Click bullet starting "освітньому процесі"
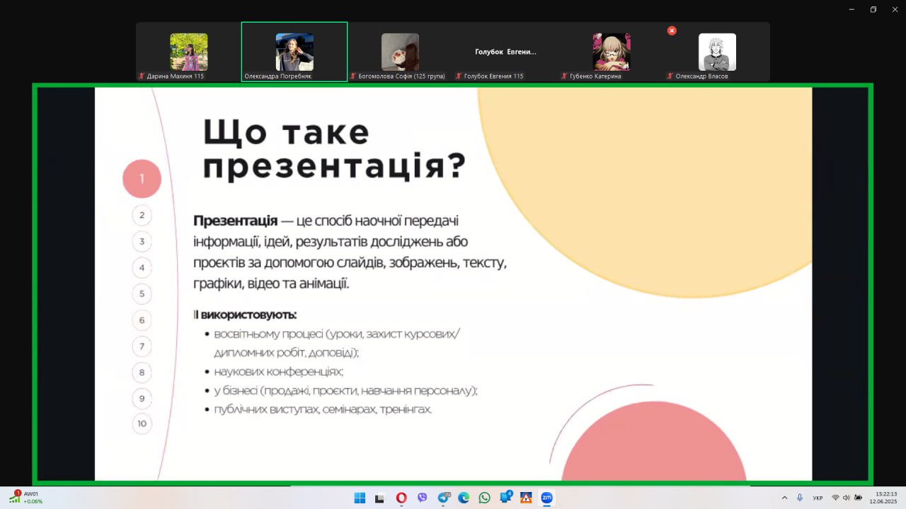The image size is (906, 509). click(x=337, y=343)
